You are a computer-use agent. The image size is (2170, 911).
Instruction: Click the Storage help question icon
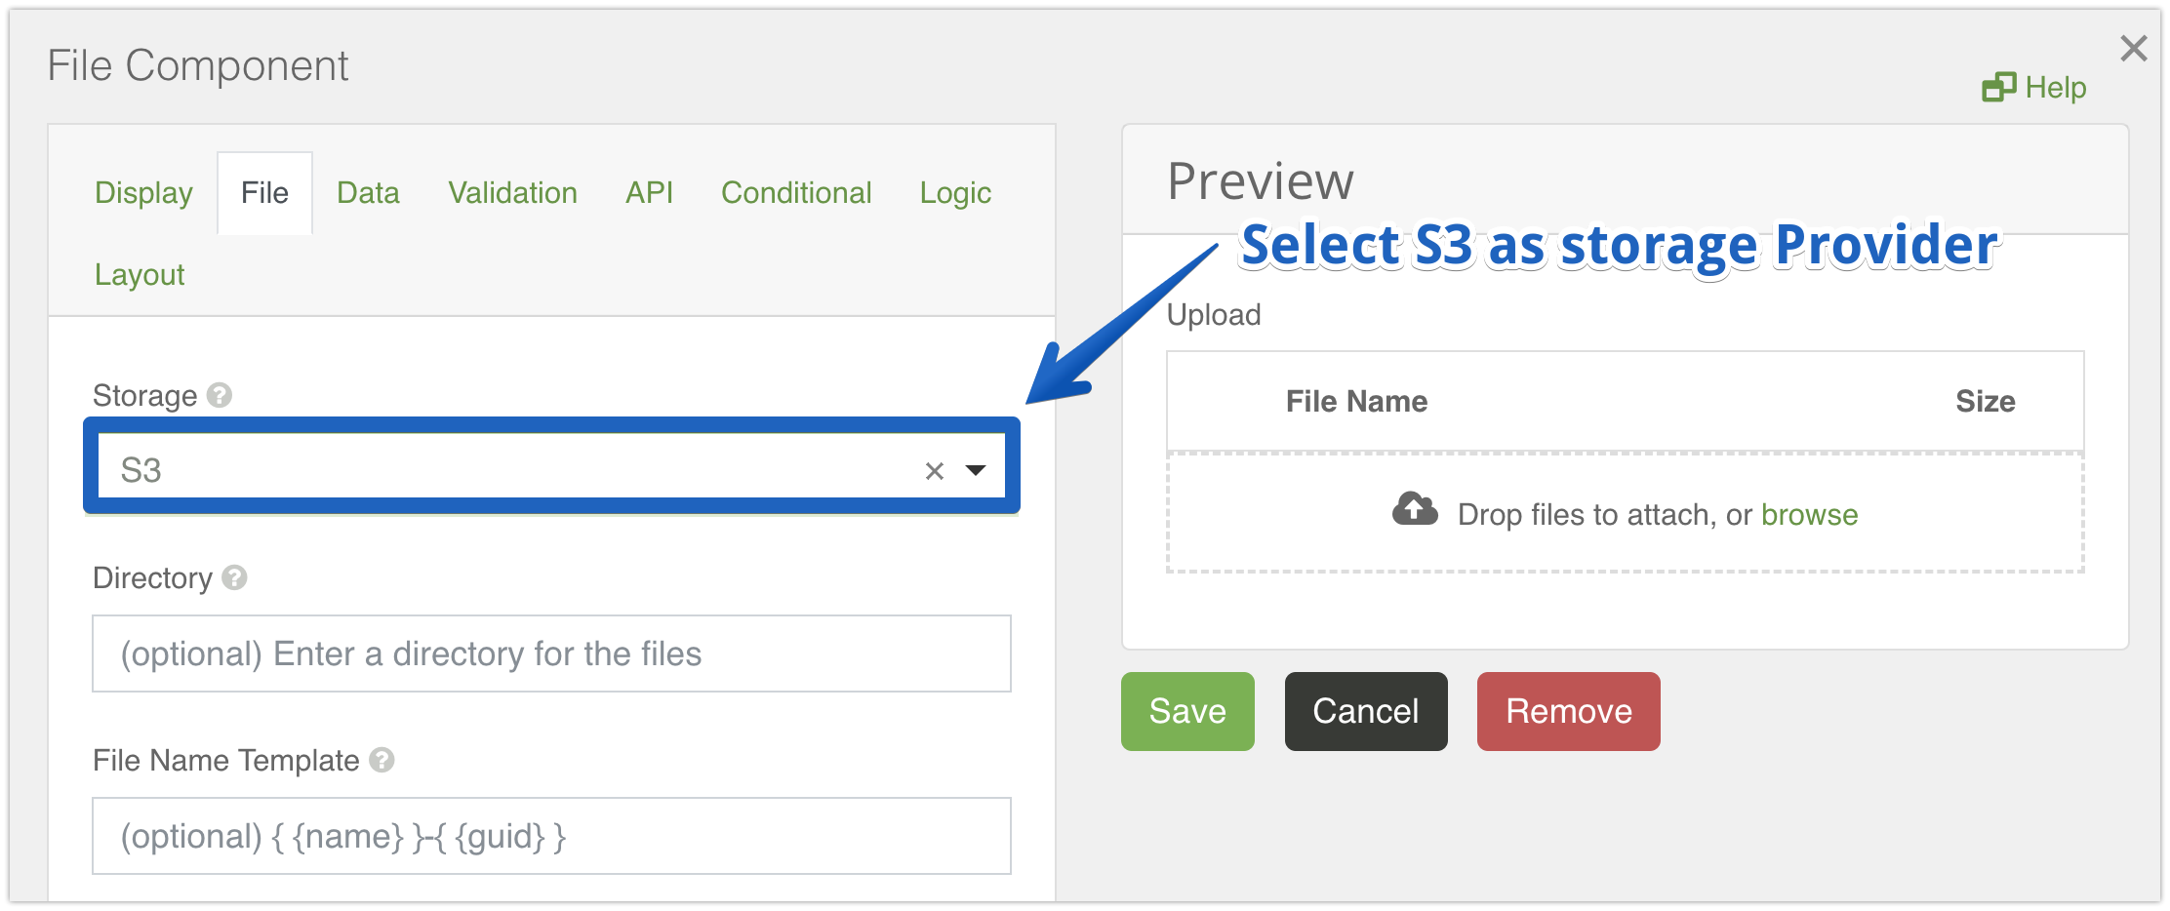click(220, 395)
